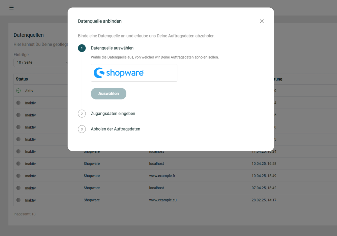Click "Shopware" in the 10.04.25, 16:58 row
This screenshot has height=236, width=337.
point(92,164)
